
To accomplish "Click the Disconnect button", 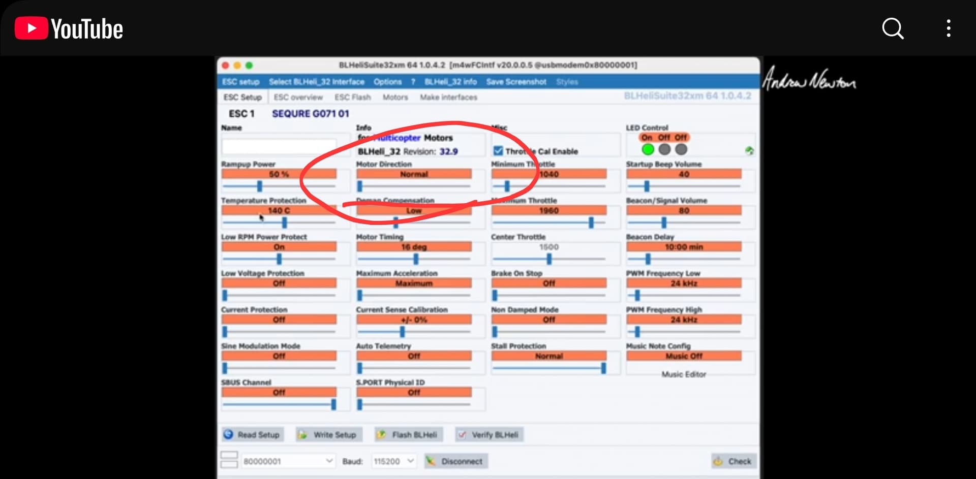I will click(x=456, y=461).
